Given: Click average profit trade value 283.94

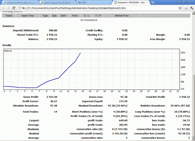Looking at the screenshot, I should tap(123, 125).
